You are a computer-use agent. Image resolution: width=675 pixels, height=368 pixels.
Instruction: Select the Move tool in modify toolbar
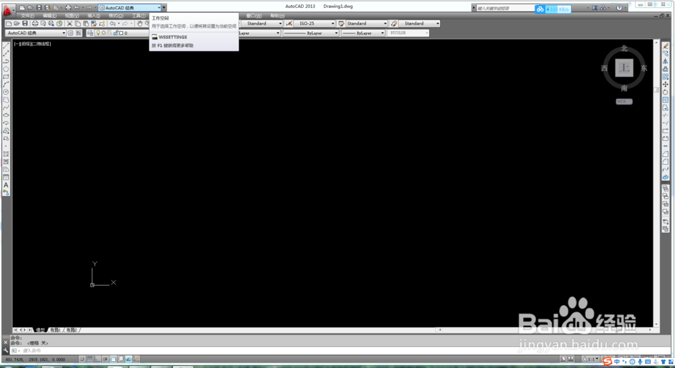click(x=666, y=84)
